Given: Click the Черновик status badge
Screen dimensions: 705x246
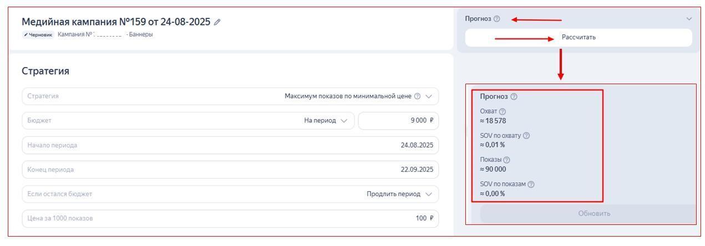Looking at the screenshot, I should pyautogui.click(x=38, y=34).
